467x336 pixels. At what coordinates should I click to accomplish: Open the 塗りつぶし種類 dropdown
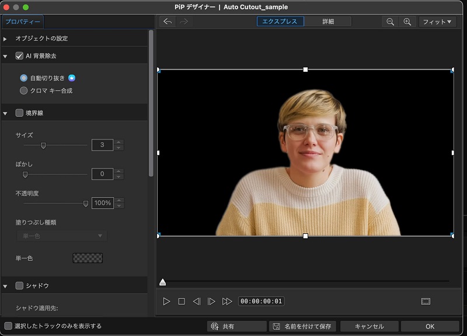[x=61, y=236]
